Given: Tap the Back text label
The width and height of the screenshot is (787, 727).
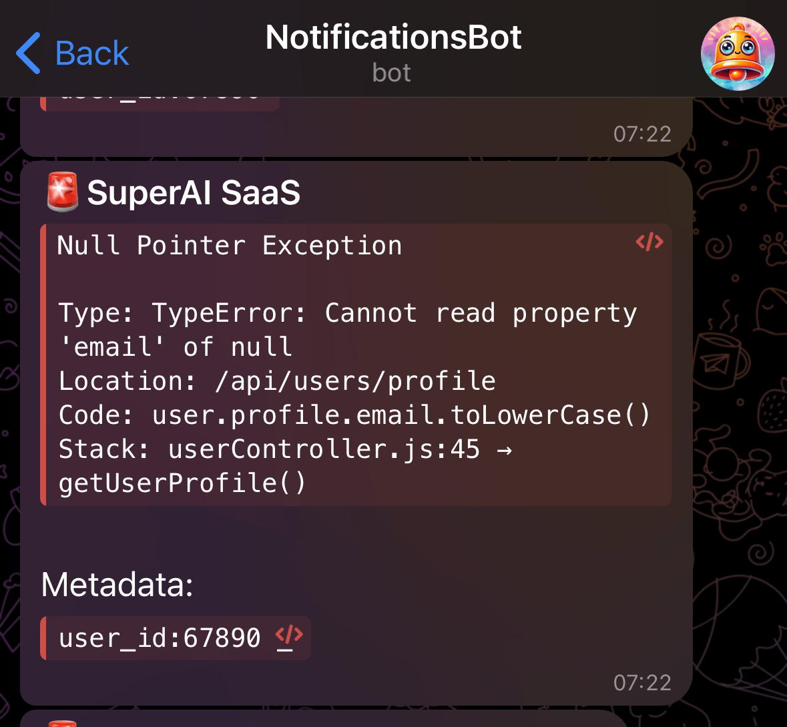Looking at the screenshot, I should tap(91, 53).
